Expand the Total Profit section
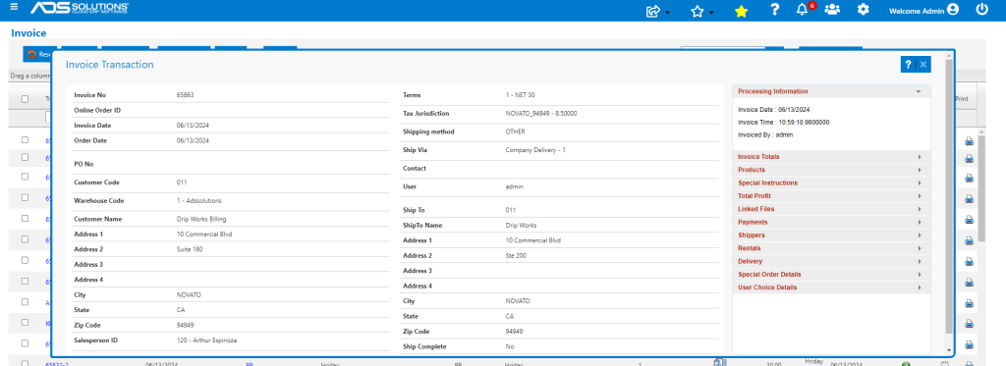This screenshot has height=366, width=1006. 831,196
